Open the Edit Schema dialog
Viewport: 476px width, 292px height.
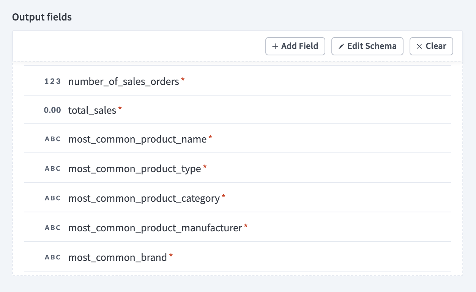click(x=367, y=46)
